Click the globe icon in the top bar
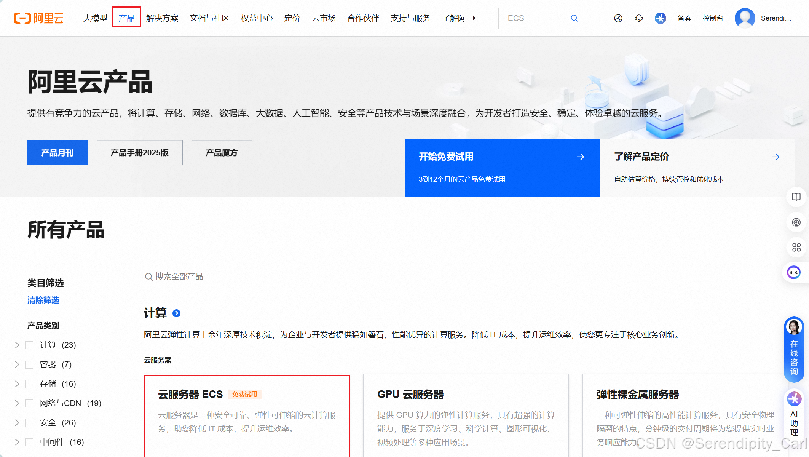Viewport: 809px width, 457px height. click(x=618, y=18)
